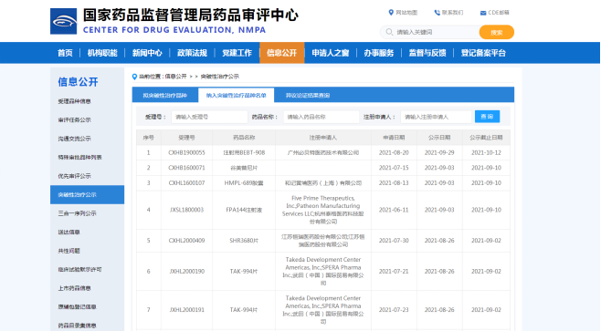Open 监督与反馈 in the navigation bar

point(427,53)
